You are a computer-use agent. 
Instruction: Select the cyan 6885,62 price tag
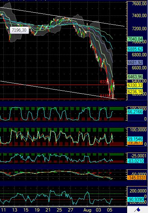135,49
